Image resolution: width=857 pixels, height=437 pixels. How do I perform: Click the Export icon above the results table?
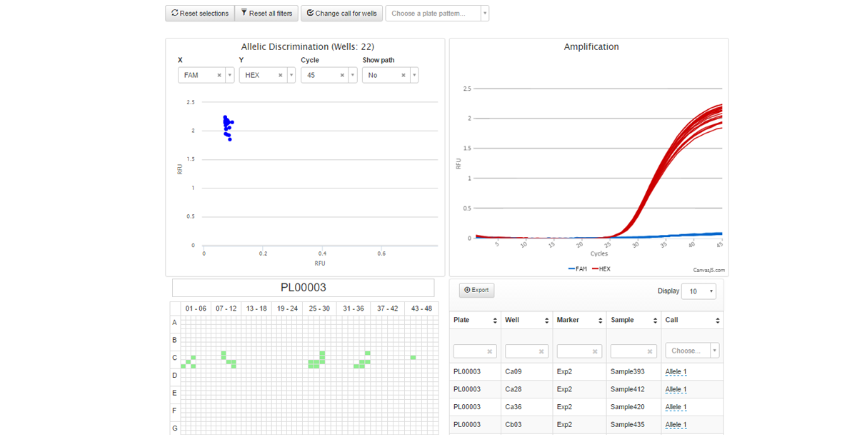coord(467,290)
